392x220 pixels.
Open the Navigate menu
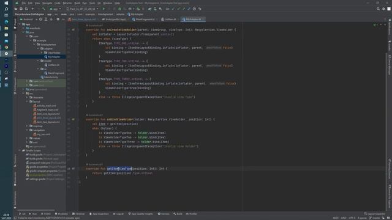47,3
